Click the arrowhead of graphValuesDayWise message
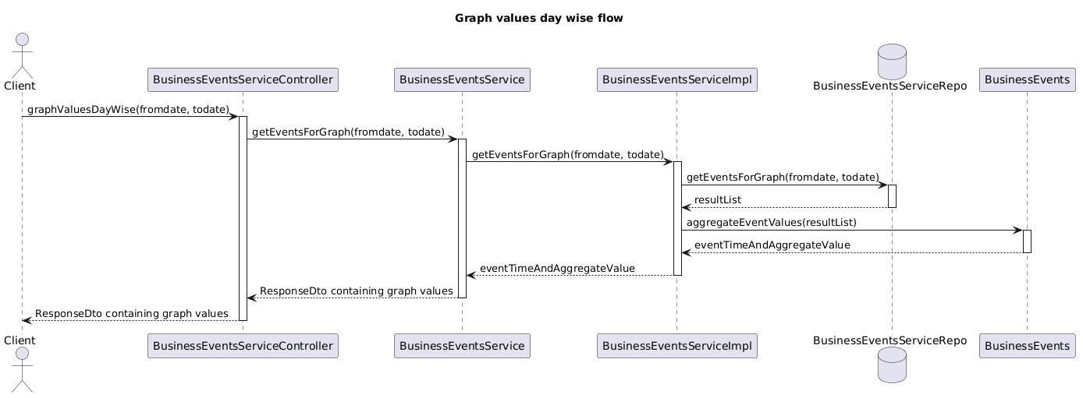This screenshot has width=1083, height=398. pyautogui.click(x=233, y=117)
